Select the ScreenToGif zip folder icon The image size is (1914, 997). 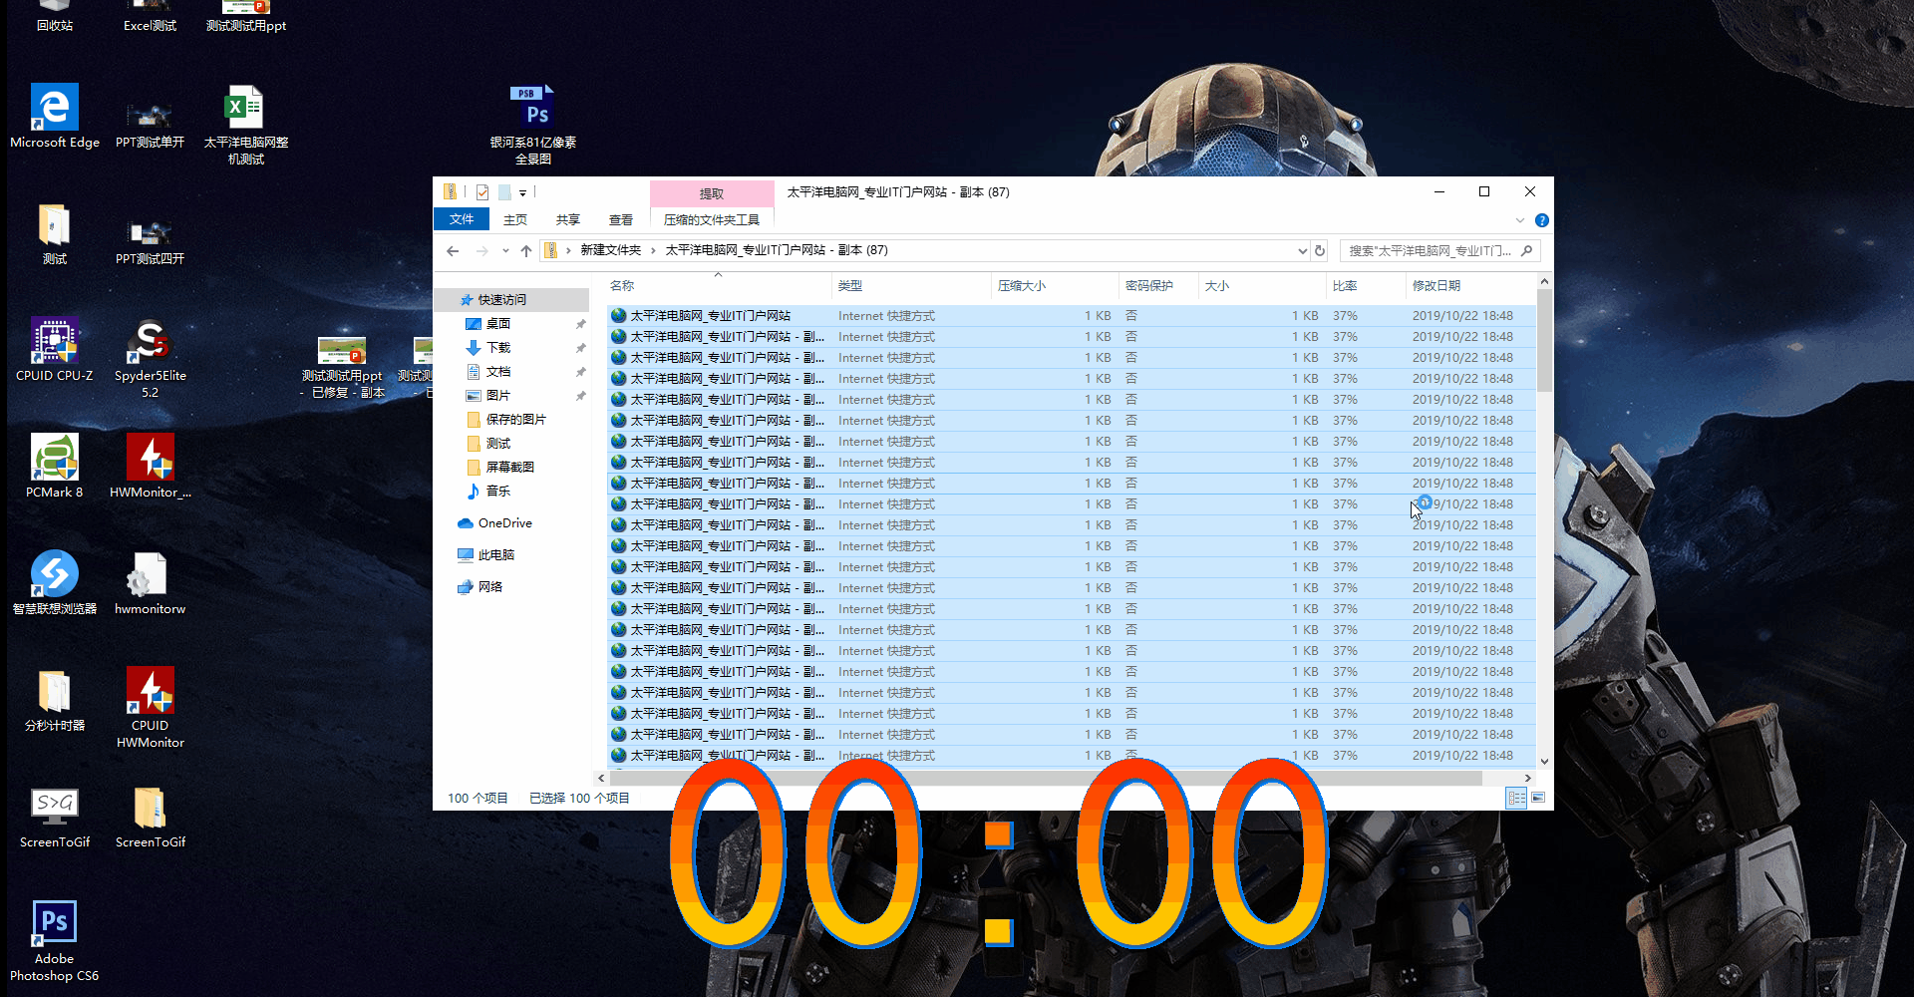[151, 816]
